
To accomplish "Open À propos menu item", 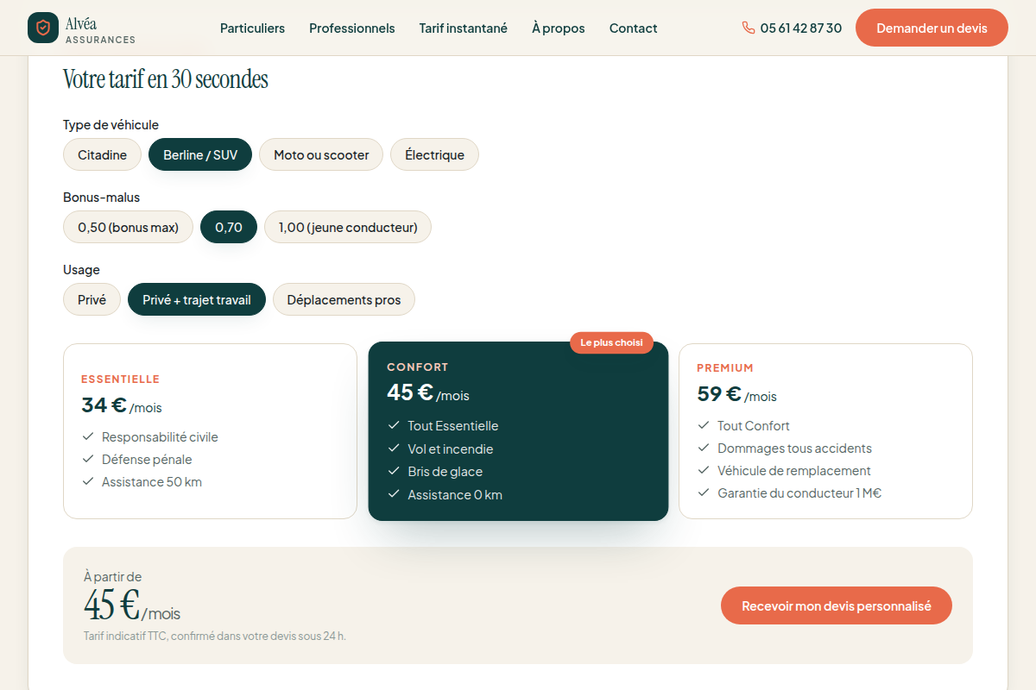I will [x=559, y=28].
